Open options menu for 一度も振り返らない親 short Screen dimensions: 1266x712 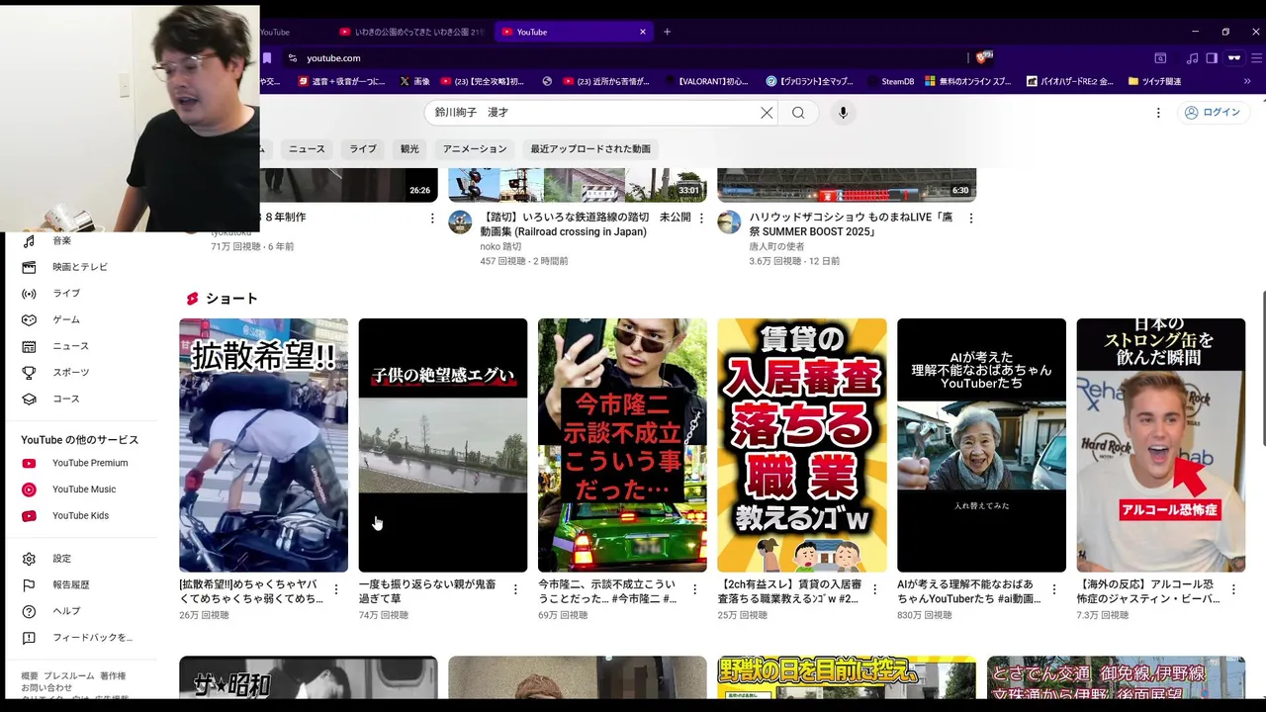point(514,589)
